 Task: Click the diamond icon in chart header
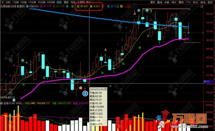coord(198,6)
